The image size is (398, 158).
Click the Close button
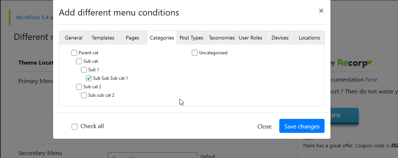click(x=264, y=126)
